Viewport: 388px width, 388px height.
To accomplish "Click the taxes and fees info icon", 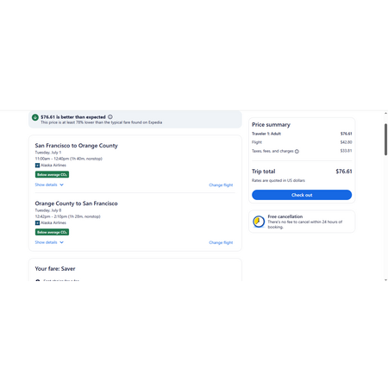I will pyautogui.click(x=297, y=151).
